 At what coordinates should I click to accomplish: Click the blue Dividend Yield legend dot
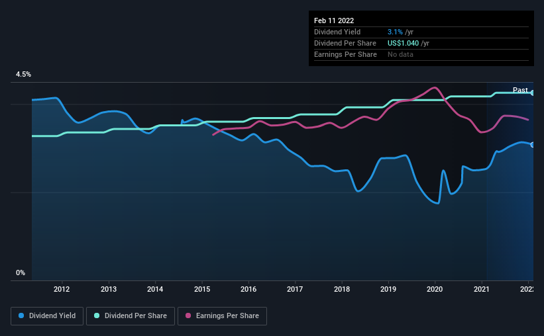[x=21, y=315]
